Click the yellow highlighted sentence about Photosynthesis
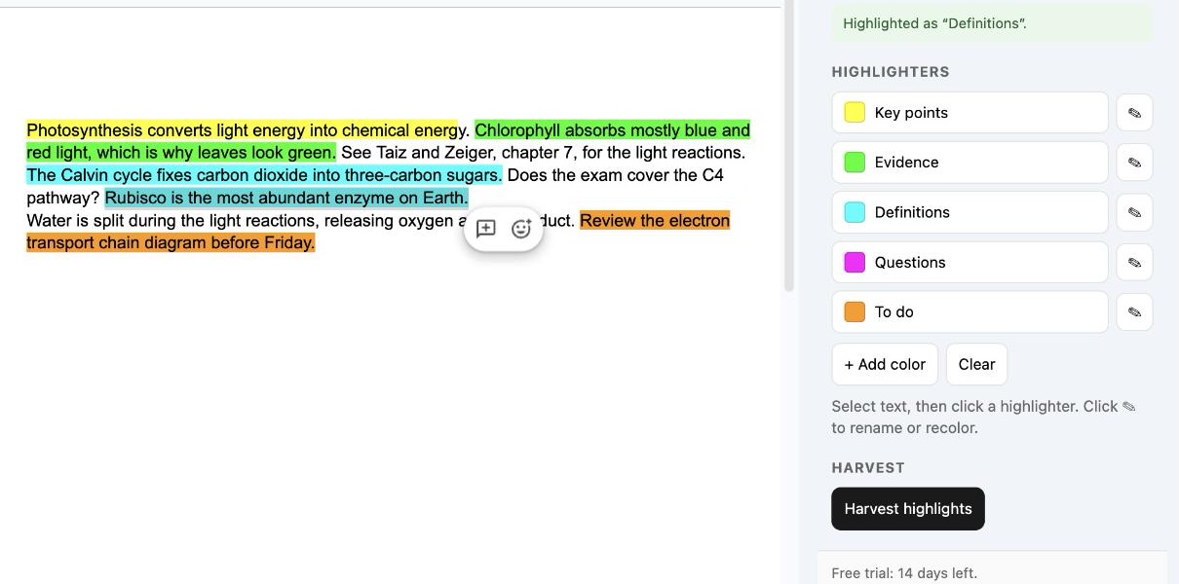This screenshot has height=584, width=1179. point(242,130)
